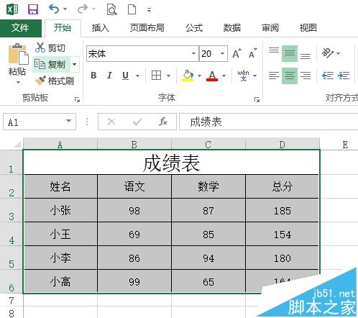Customize the Quick Access Toolbar
Viewport: 358px width, 318px height.
pyautogui.click(x=149, y=10)
